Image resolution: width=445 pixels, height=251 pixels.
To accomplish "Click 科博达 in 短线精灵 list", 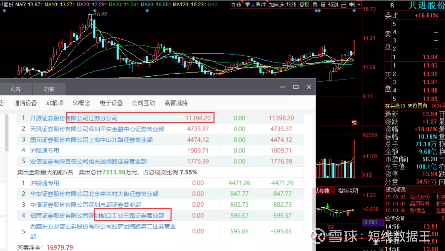I will pyautogui.click(x=418, y=210).
